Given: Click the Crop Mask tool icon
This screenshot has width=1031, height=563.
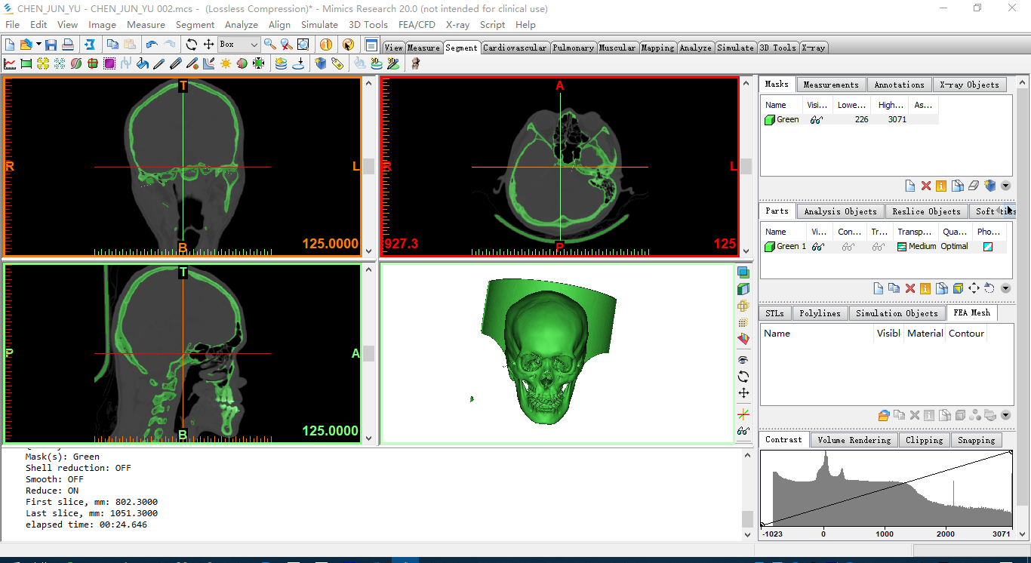Looking at the screenshot, I should click(26, 63).
